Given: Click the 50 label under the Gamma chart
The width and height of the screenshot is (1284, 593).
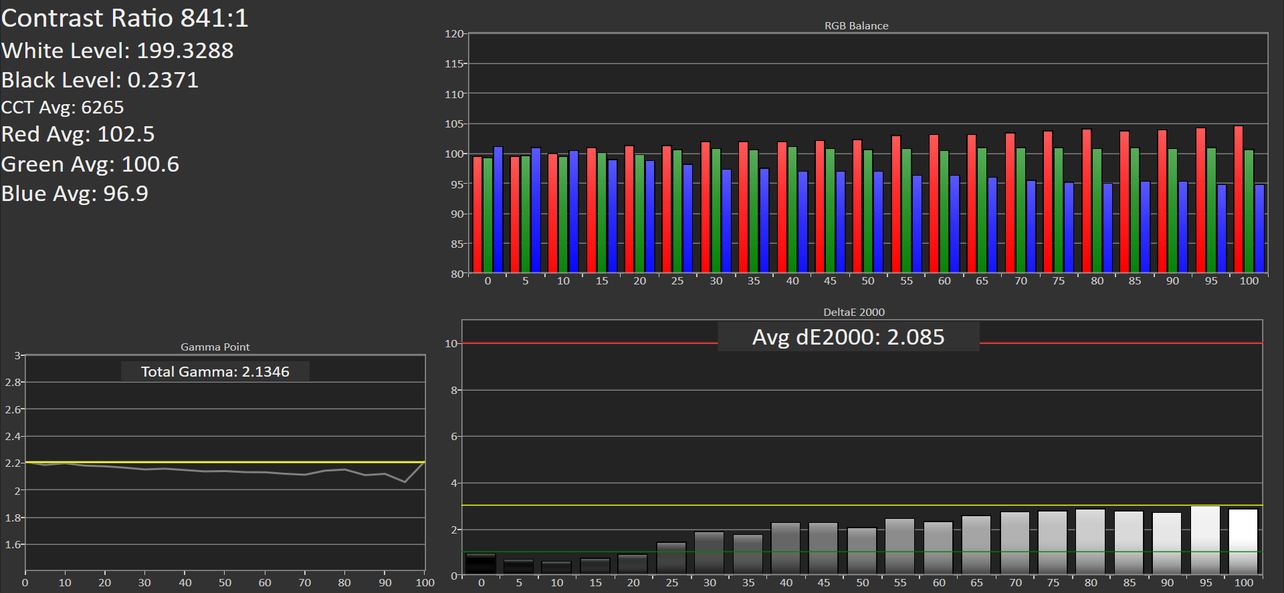Looking at the screenshot, I should pos(225,582).
